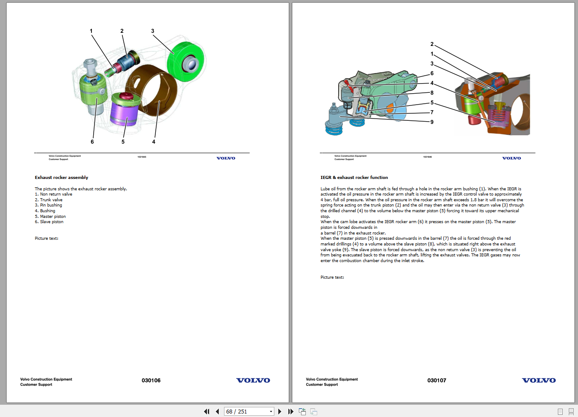Click 'Picture text:' label on the right page

pyautogui.click(x=332, y=277)
